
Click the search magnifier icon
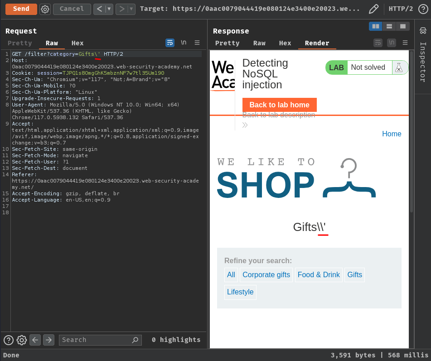point(135,340)
